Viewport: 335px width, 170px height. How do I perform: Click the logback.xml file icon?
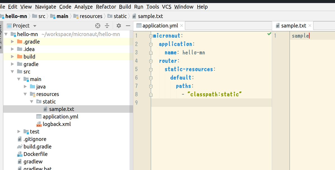pos(39,124)
